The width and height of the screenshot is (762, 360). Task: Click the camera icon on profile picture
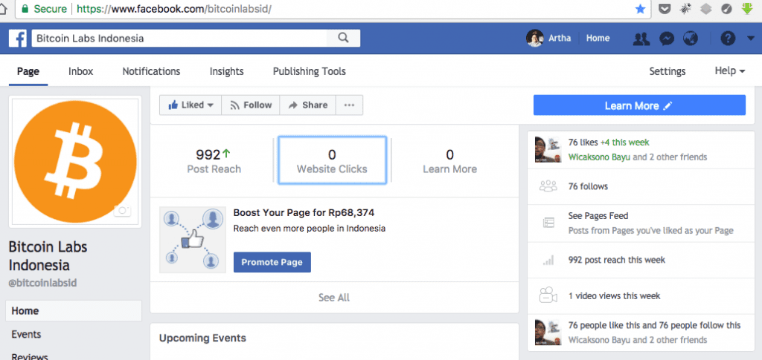click(x=123, y=211)
